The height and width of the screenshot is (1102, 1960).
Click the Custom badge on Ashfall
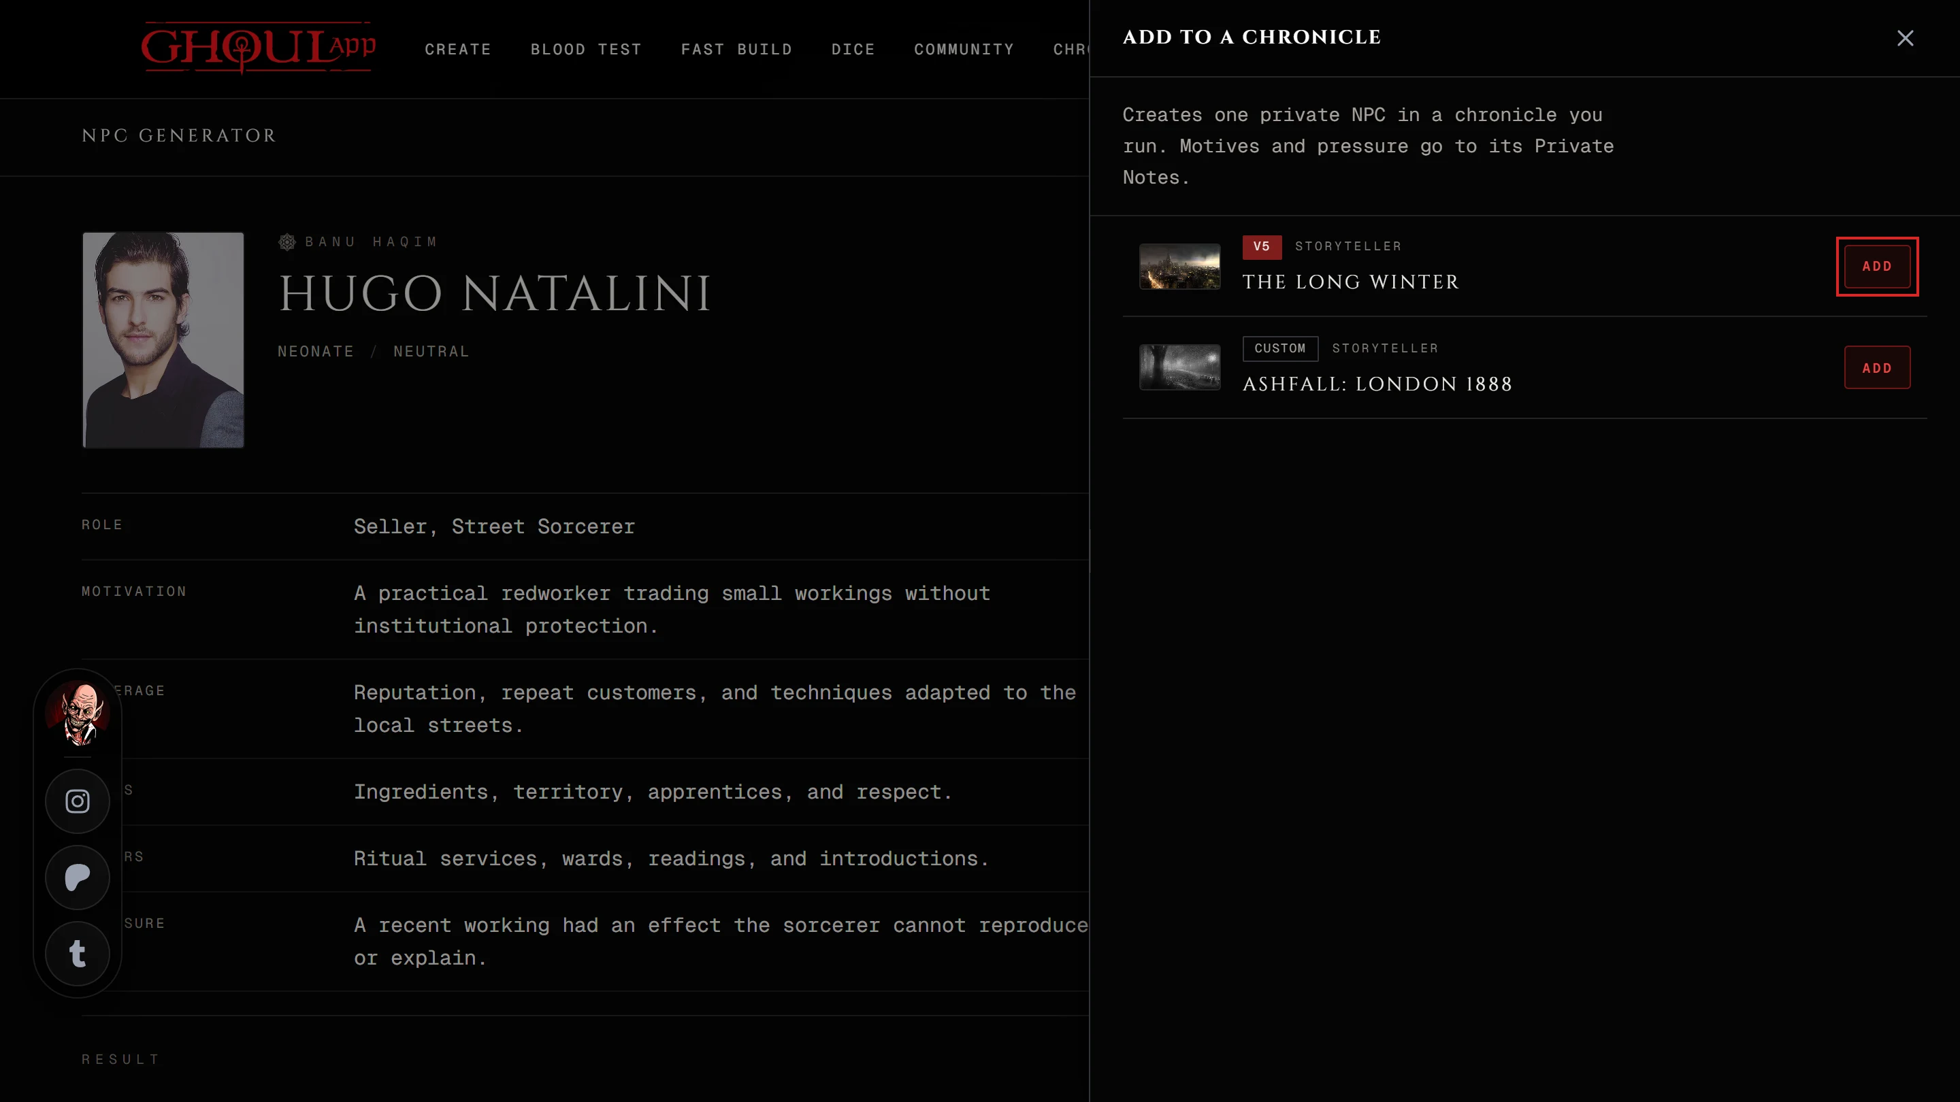pos(1279,348)
